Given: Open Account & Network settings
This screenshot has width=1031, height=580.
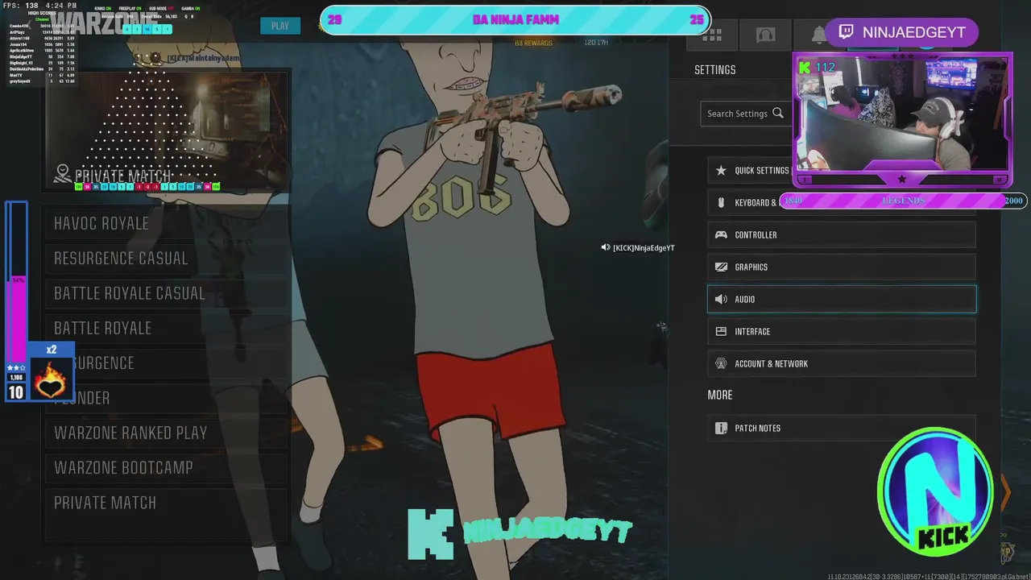Looking at the screenshot, I should point(842,364).
